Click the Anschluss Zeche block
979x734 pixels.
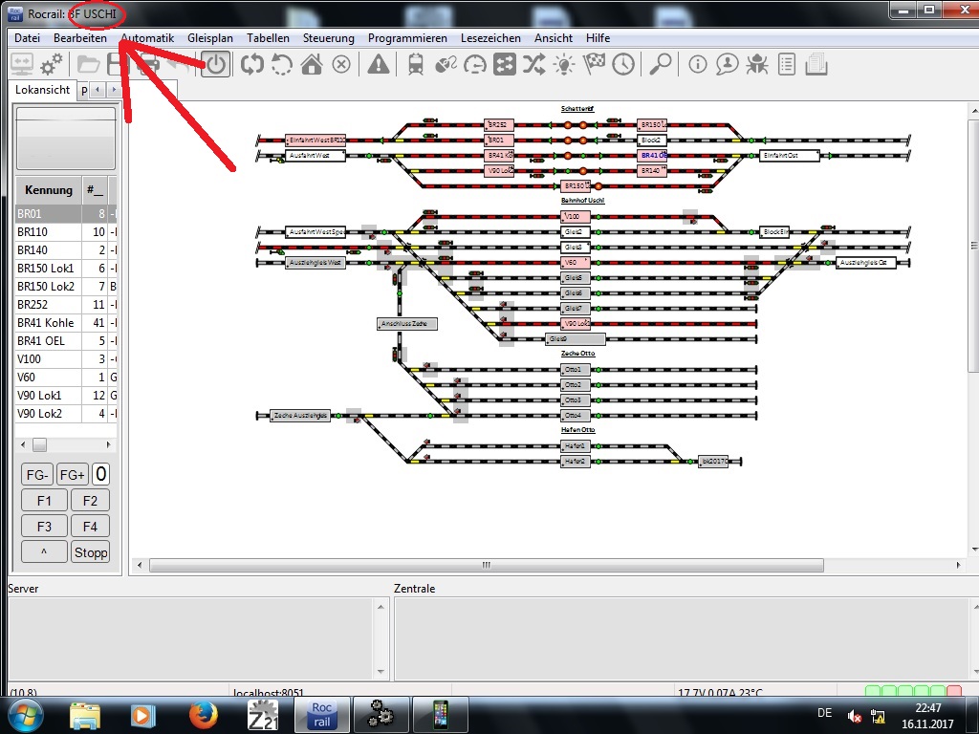tap(407, 324)
